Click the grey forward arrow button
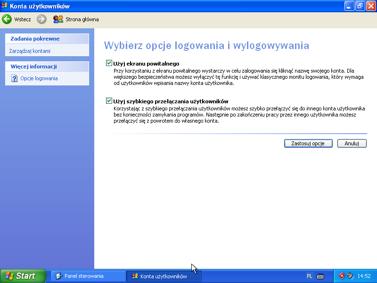Image resolution: width=377 pixels, height=283 pixels. [41, 19]
